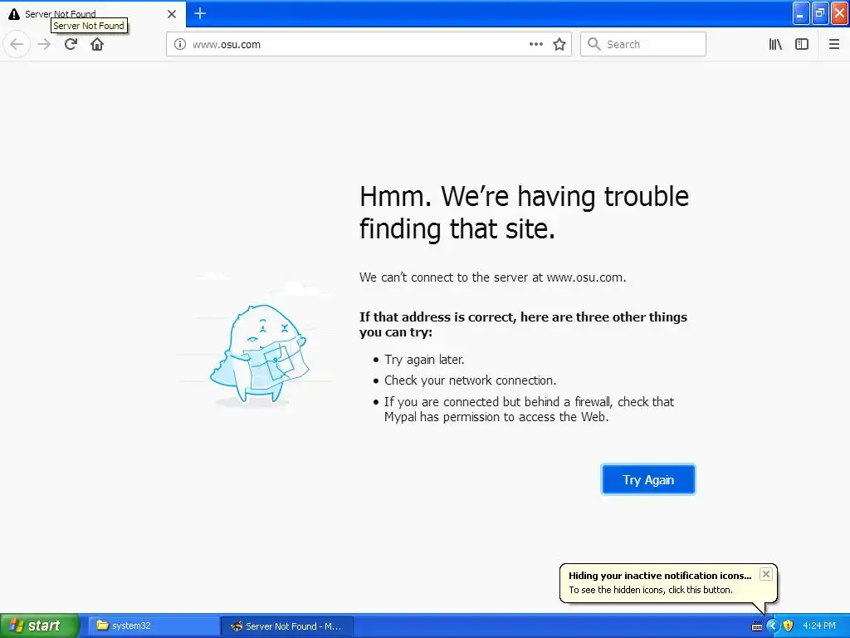850x638 pixels.
Task: Switch to system32 taskbar window
Action: pos(154,626)
